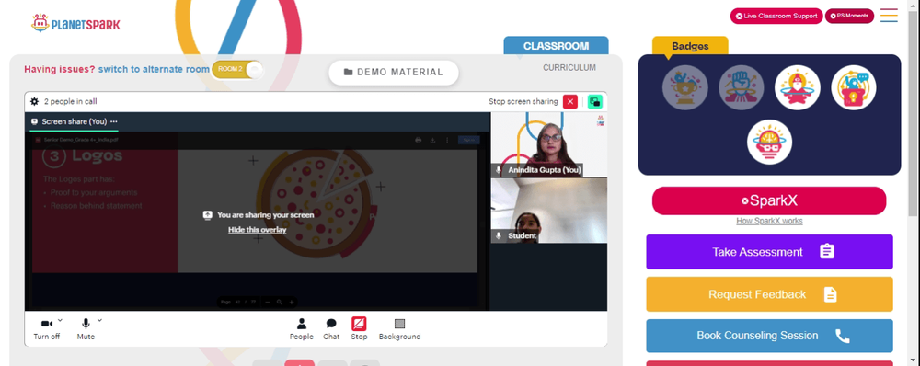Select the podium speaker badge

tap(854, 88)
